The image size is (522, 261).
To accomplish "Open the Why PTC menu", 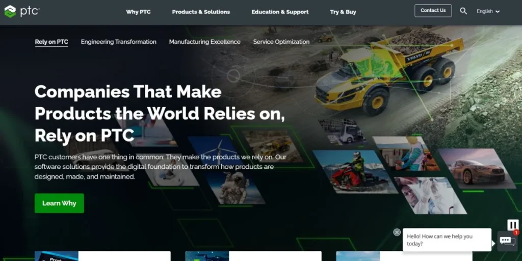I will (x=138, y=12).
